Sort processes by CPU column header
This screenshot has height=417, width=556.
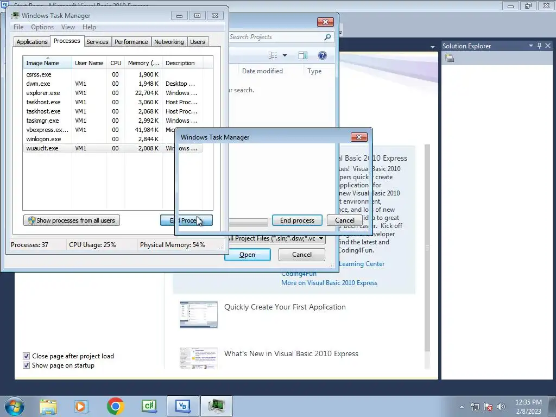116,63
